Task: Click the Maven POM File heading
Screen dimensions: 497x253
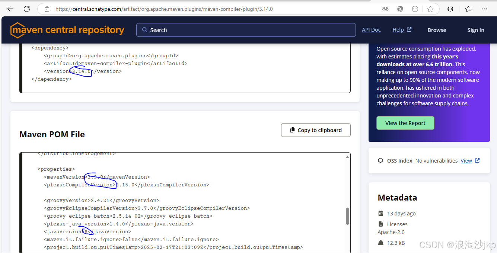Action: tap(52, 135)
